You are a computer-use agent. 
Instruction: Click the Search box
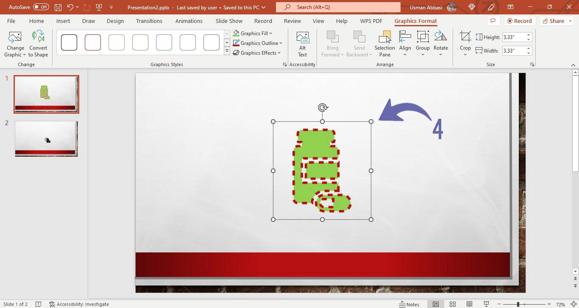(x=338, y=7)
